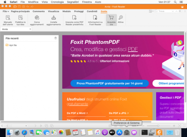Switch to Pagina principale tab
This screenshot has height=137, width=187.
point(20,11)
